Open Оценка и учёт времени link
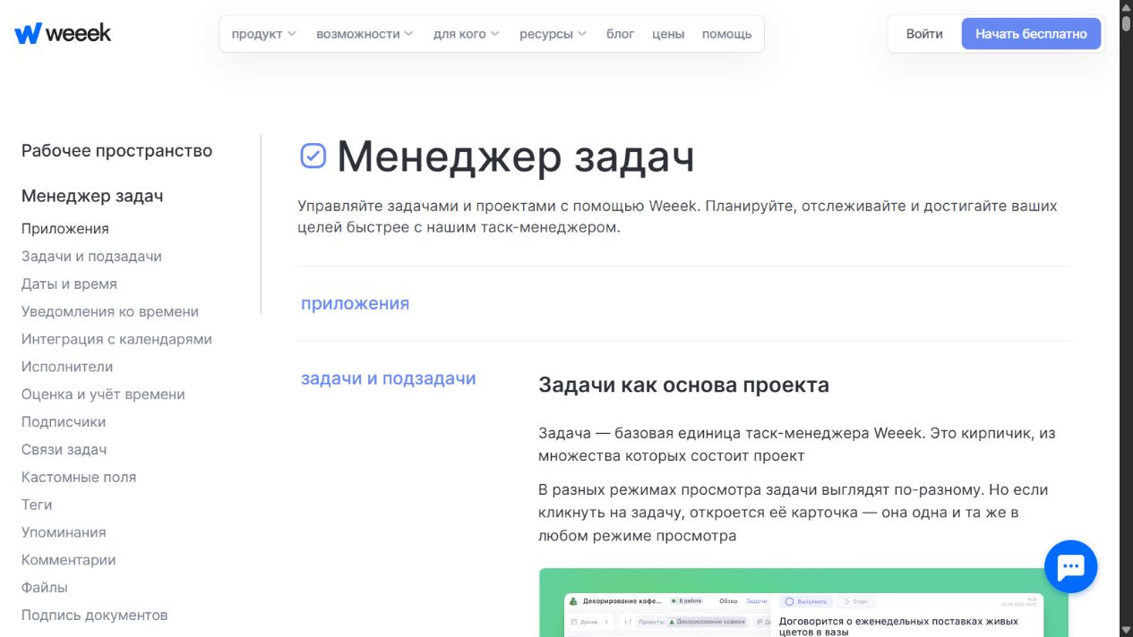Screen dimensions: 1133x637 (x=103, y=395)
